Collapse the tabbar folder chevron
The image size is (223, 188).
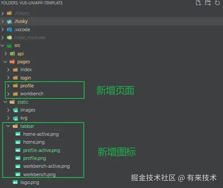pos(8,126)
